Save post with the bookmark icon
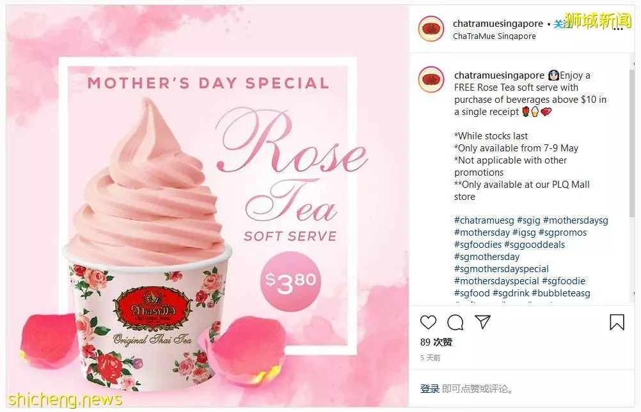The width and height of the screenshot is (641, 412). coord(617,322)
